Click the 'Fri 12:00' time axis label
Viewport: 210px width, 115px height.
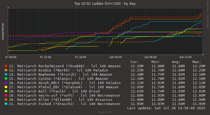click(x=46, y=57)
